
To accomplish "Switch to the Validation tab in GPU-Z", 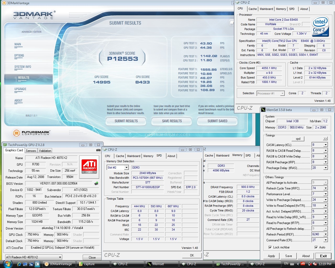I will 45,151.
